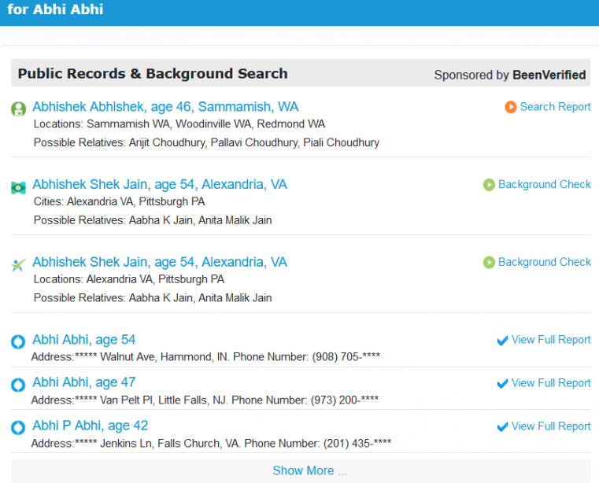Image resolution: width=599 pixels, height=483 pixels.
Task: Open first Abhishek Shek Jain, Alexandria listing
Action: [160, 184]
